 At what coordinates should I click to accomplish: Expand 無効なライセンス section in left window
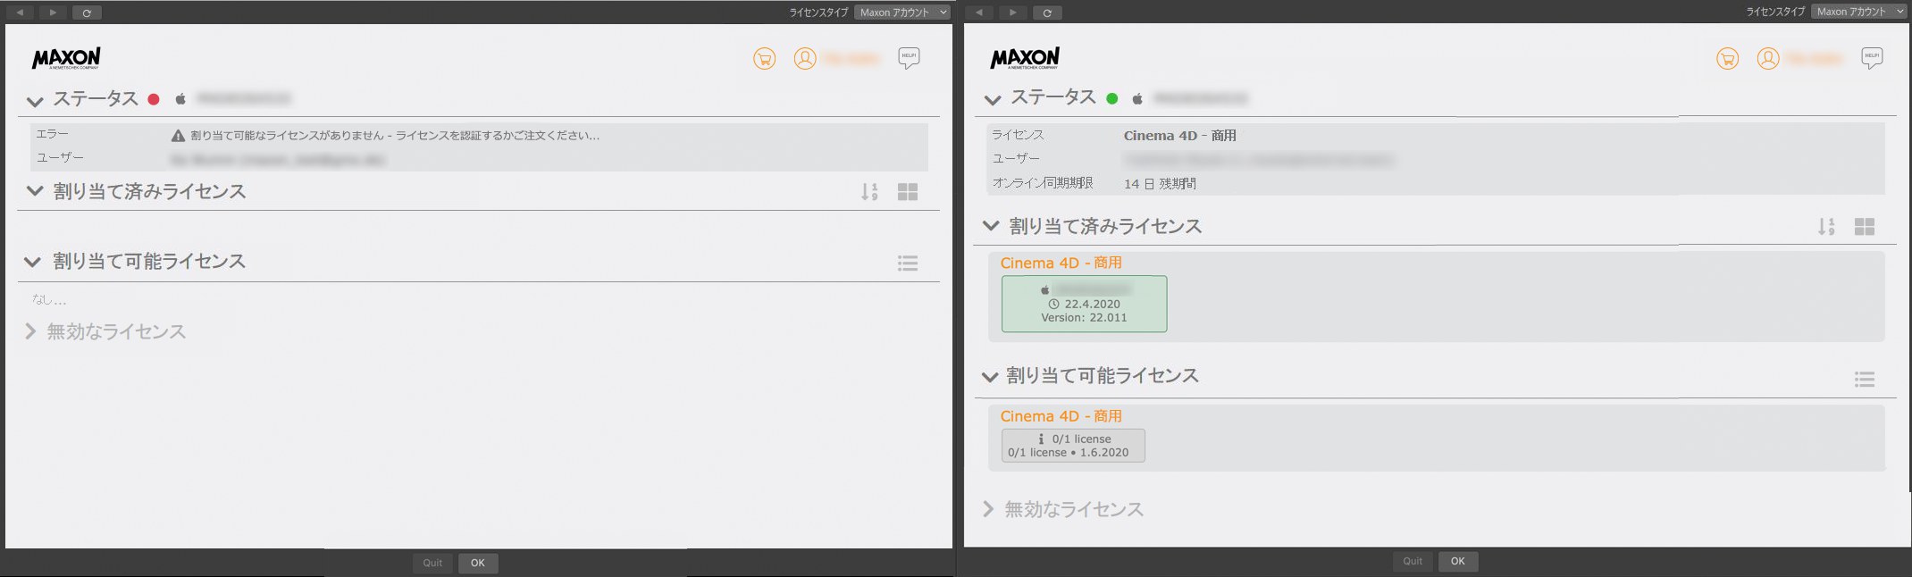point(30,331)
